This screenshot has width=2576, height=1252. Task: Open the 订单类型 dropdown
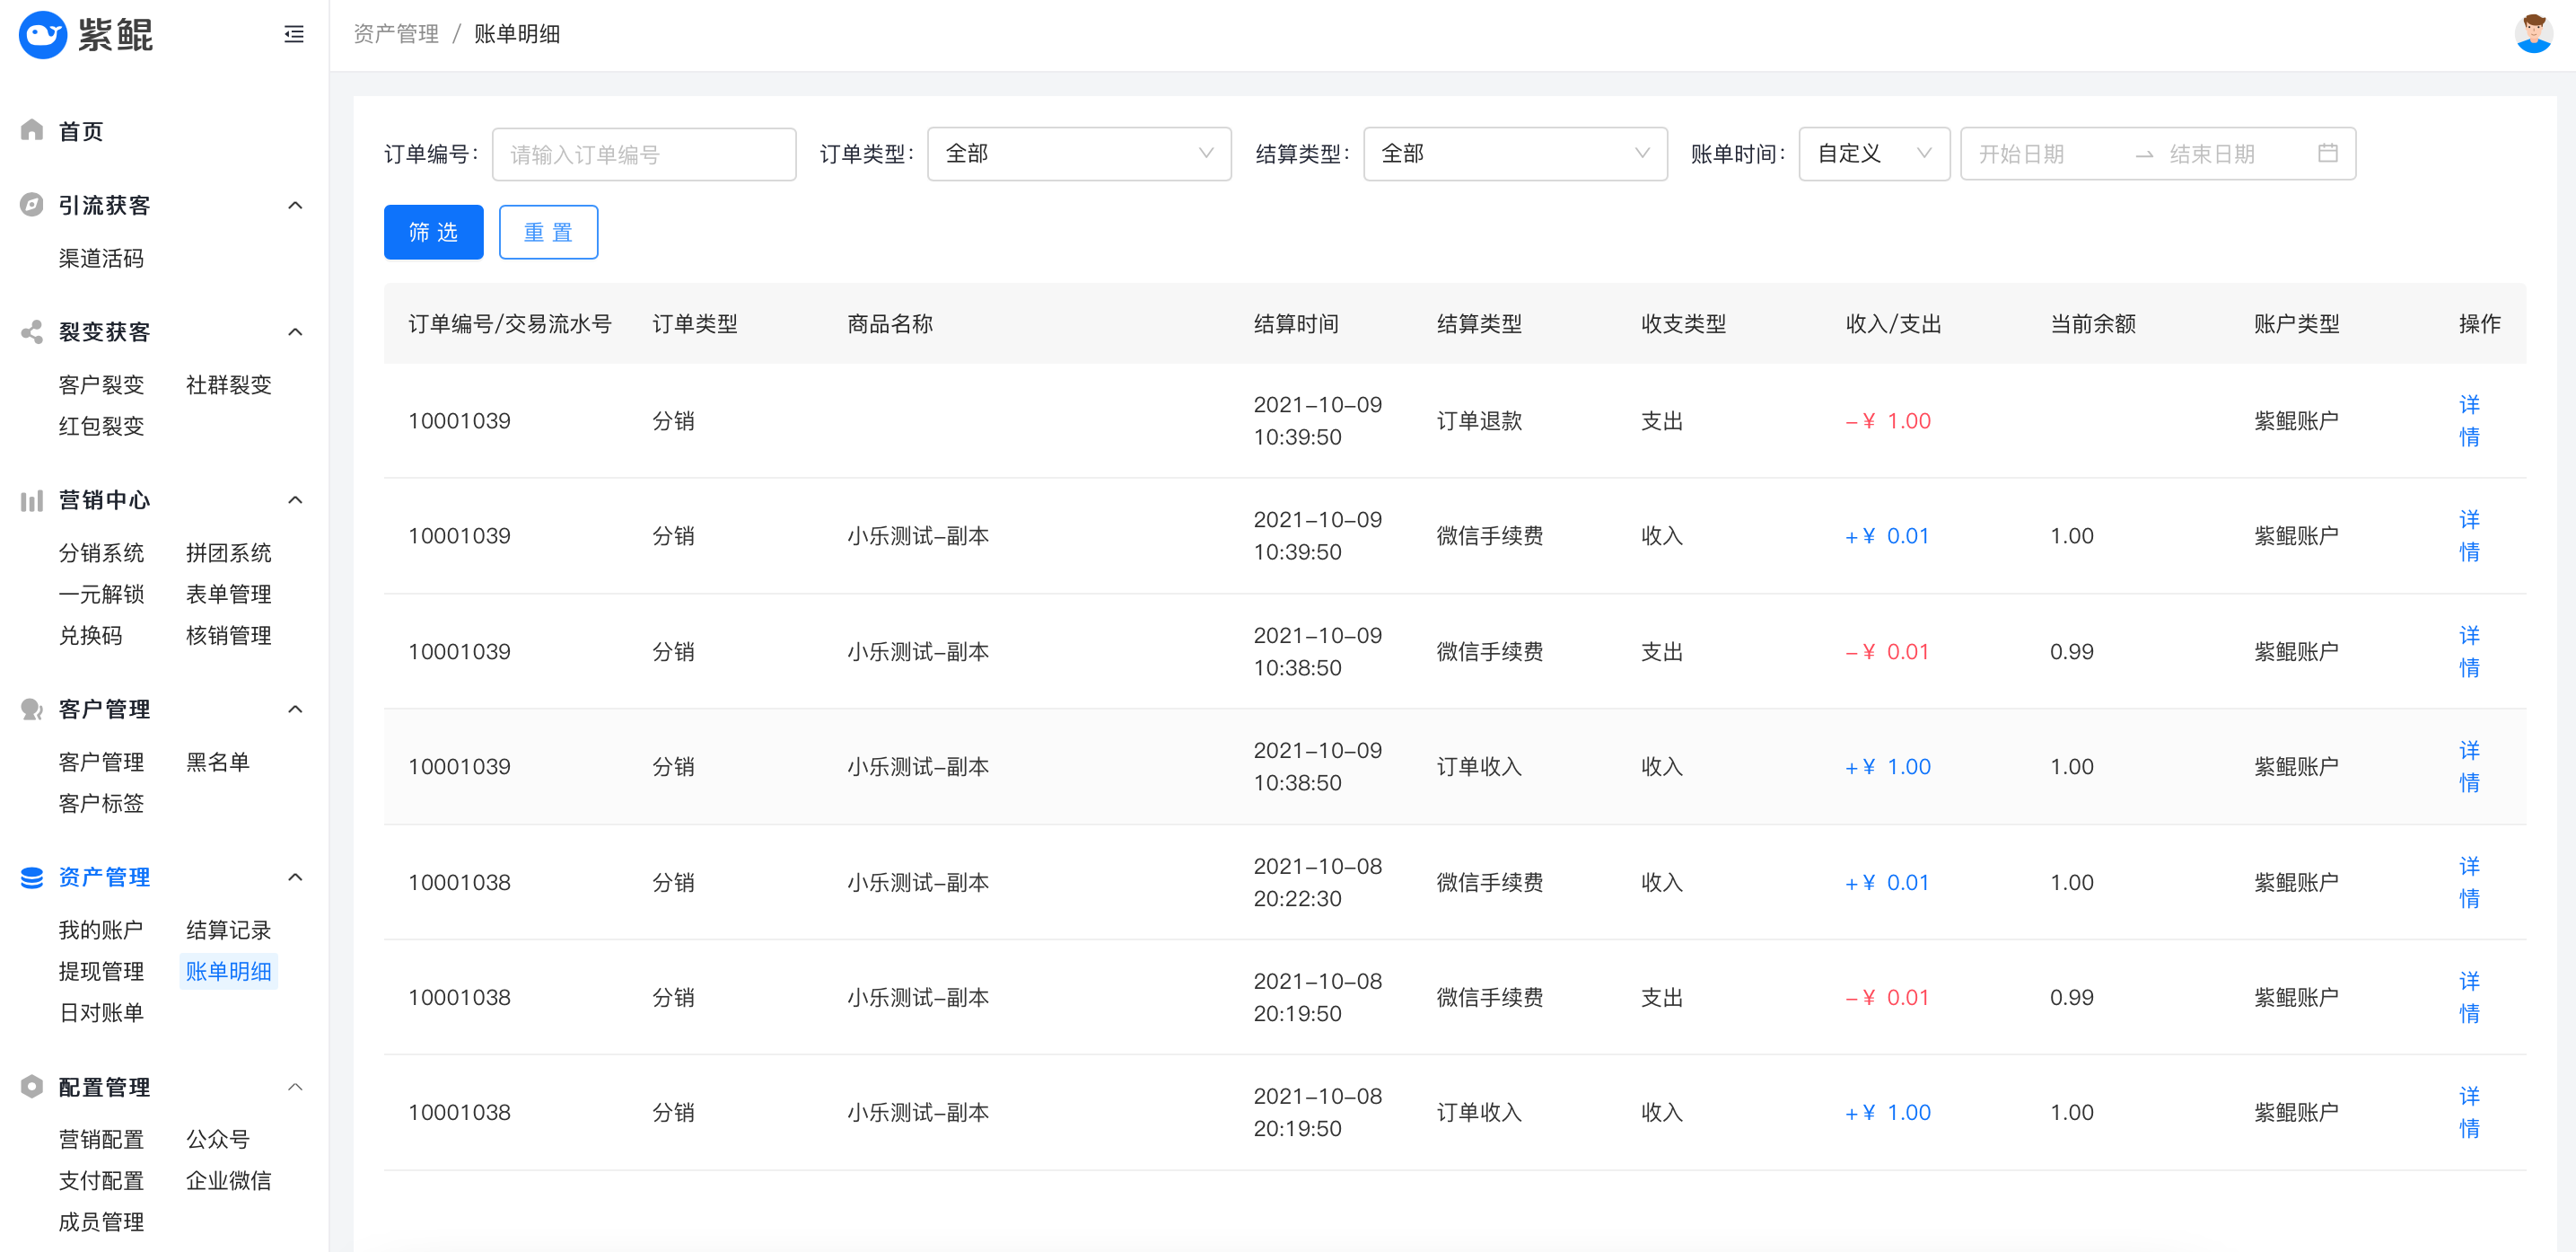click(x=1078, y=153)
